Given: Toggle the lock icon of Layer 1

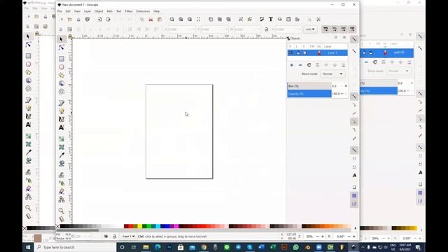Looking at the screenshot, I should tap(298, 53).
